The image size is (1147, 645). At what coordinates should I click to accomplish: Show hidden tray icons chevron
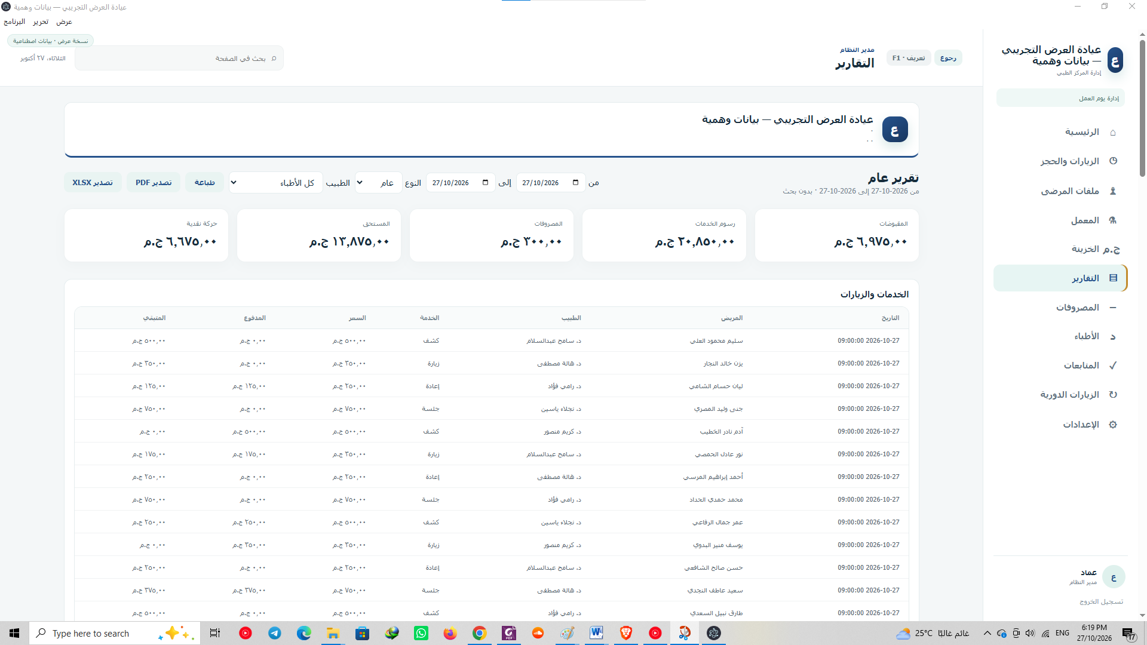(x=987, y=633)
